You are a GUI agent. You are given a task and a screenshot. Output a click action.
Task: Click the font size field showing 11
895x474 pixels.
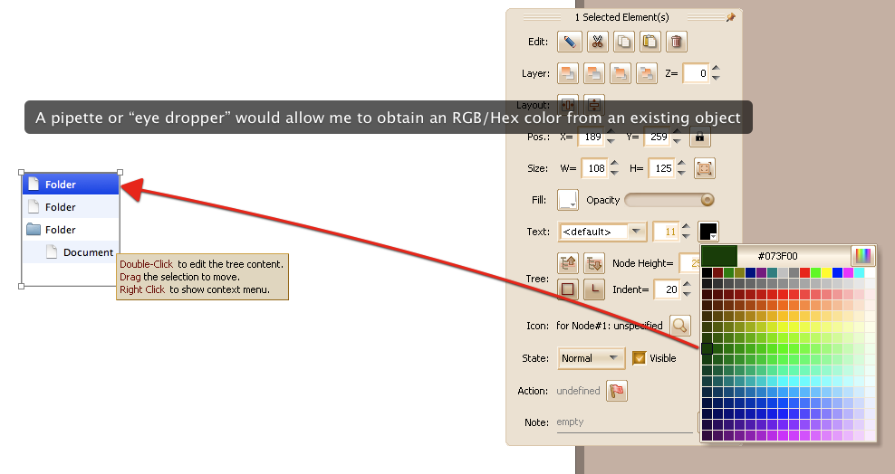[666, 232]
